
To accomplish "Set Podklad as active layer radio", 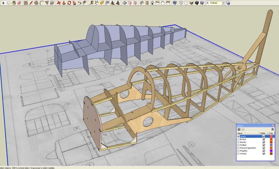I will coord(238,145).
